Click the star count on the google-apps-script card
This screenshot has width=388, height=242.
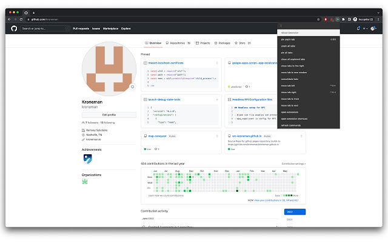pyautogui.click(x=247, y=87)
